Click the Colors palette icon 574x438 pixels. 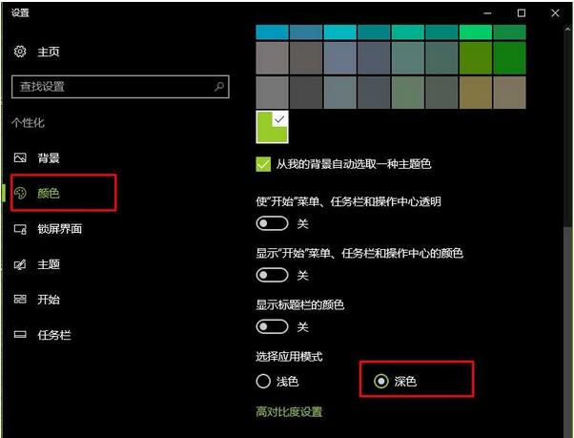point(20,193)
